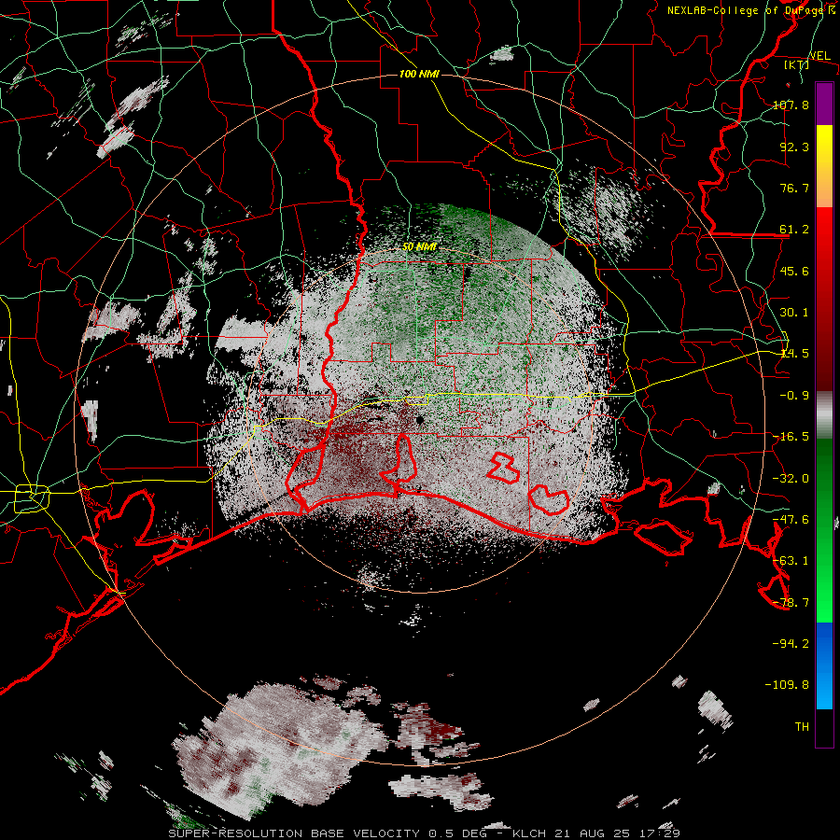Pick the gray near-zero segment of the color bar
The height and width of the screenshot is (840, 840).
pos(824,415)
